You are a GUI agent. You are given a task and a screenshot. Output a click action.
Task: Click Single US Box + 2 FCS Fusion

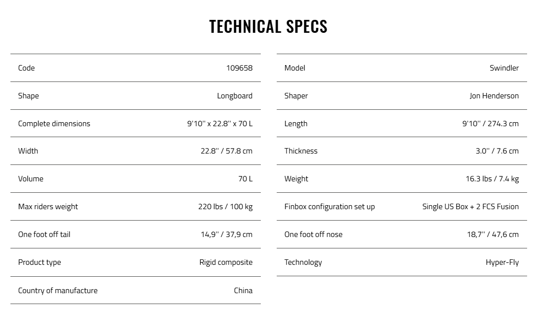point(470,207)
